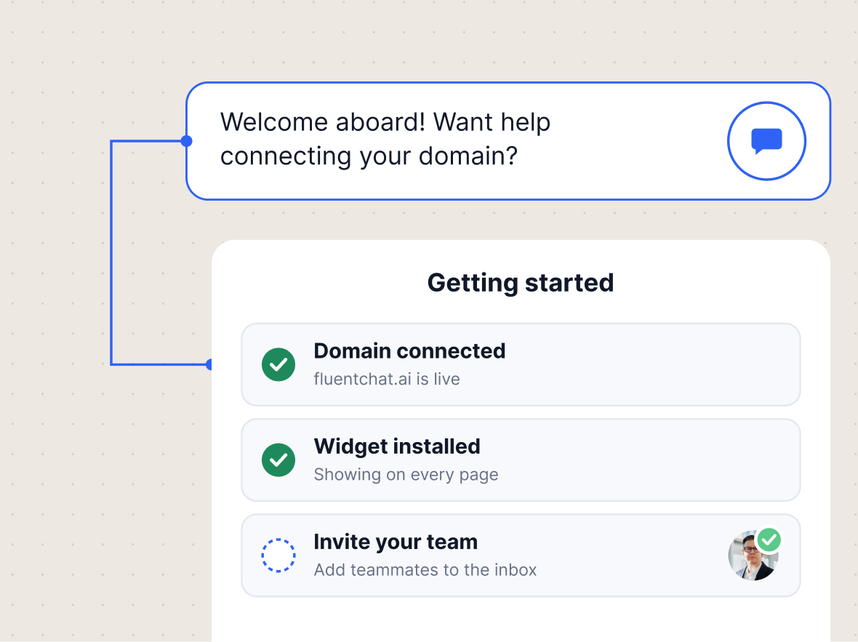Click the Getting started heading
The width and height of the screenshot is (858, 642).
[x=521, y=283]
